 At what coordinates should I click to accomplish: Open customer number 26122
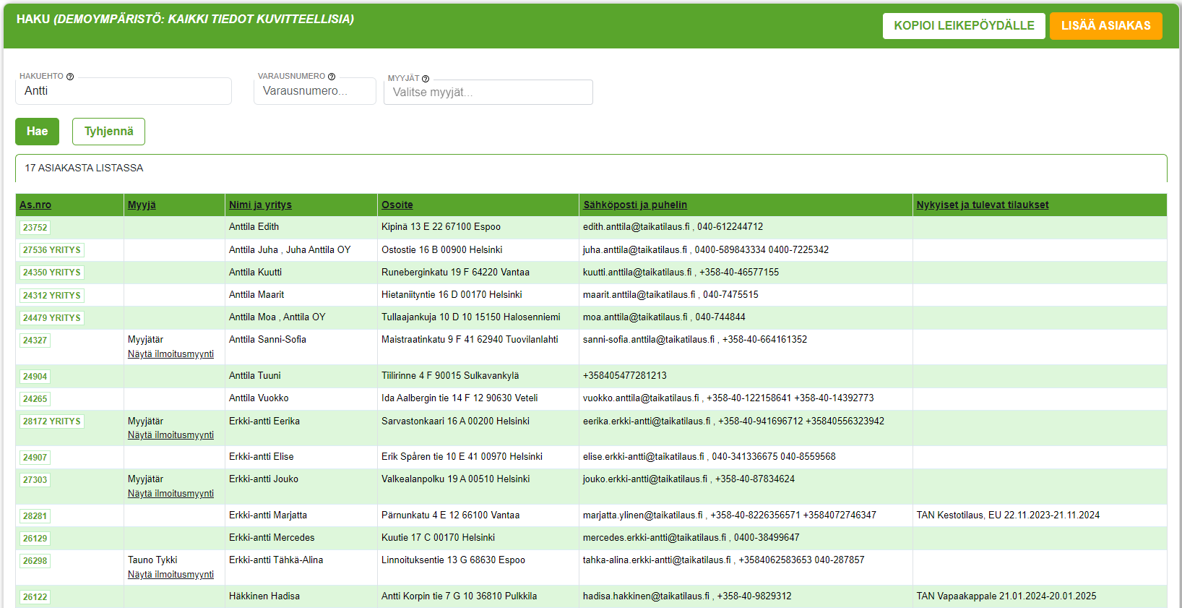(x=35, y=597)
